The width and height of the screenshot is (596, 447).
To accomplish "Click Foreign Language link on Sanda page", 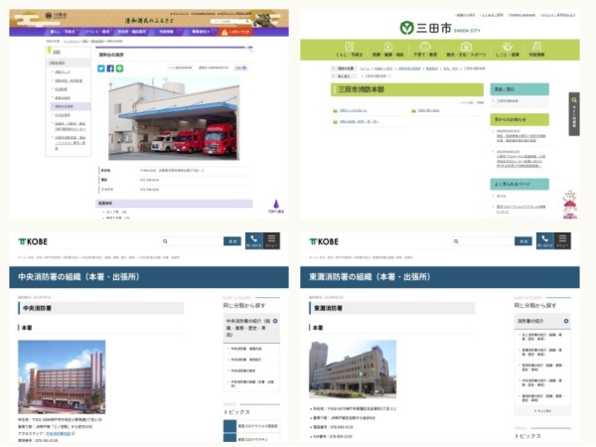I will point(522,15).
